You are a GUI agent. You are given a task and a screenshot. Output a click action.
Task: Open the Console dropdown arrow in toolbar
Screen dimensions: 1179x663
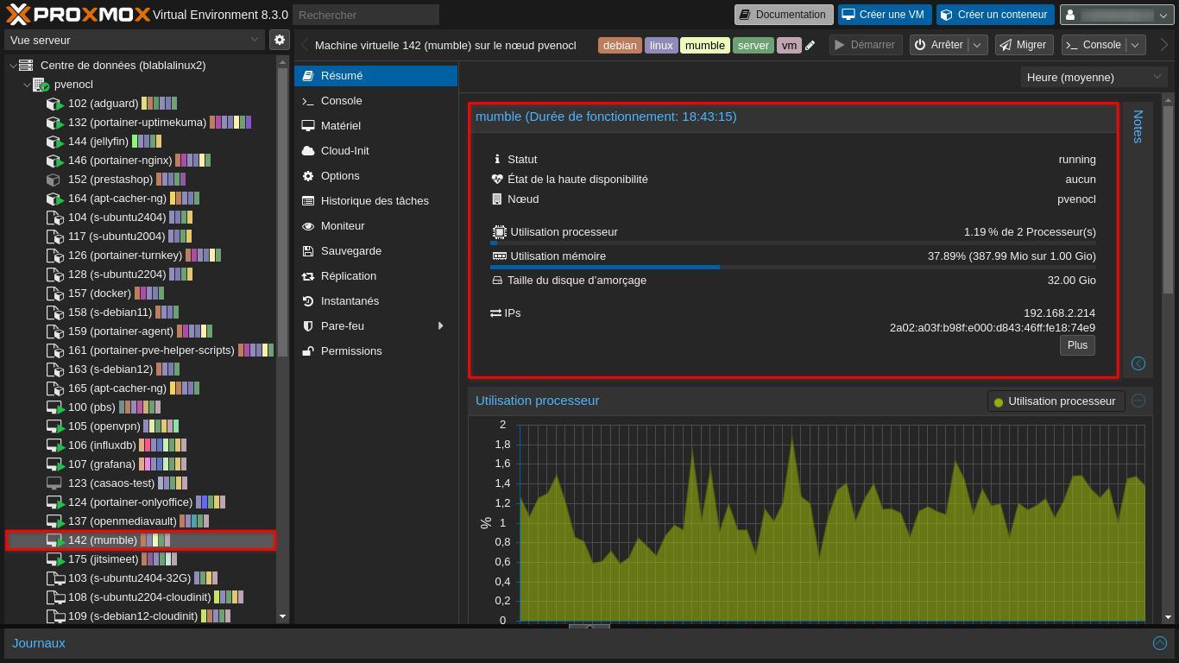click(1135, 45)
